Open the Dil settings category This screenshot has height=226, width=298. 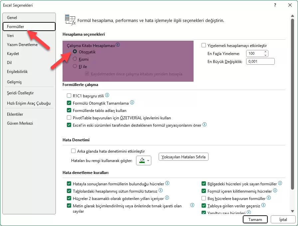pos(29,63)
